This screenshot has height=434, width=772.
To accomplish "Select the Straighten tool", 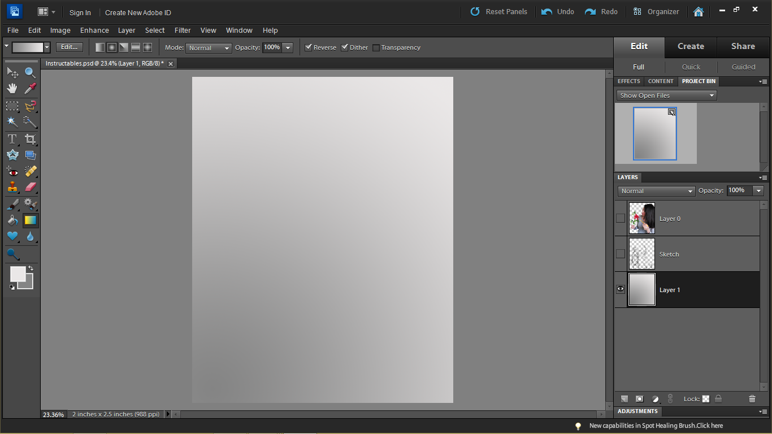I will (30, 155).
